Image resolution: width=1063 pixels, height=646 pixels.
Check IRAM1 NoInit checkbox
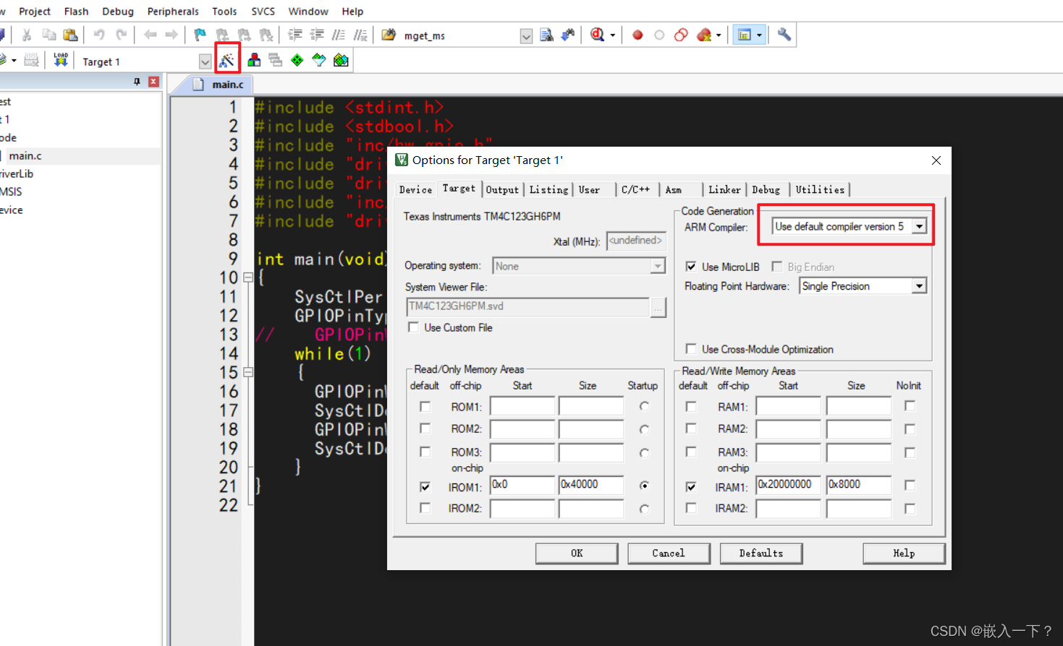click(910, 486)
